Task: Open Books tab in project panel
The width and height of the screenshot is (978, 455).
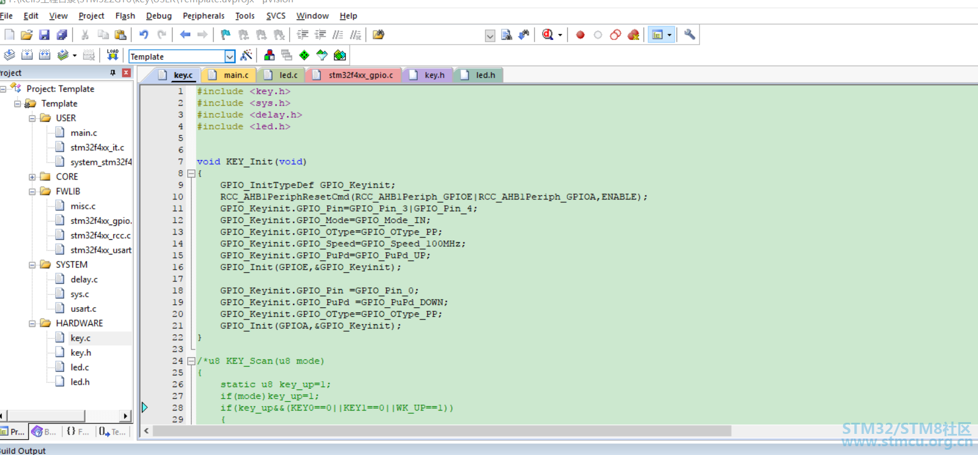Action: [44, 432]
